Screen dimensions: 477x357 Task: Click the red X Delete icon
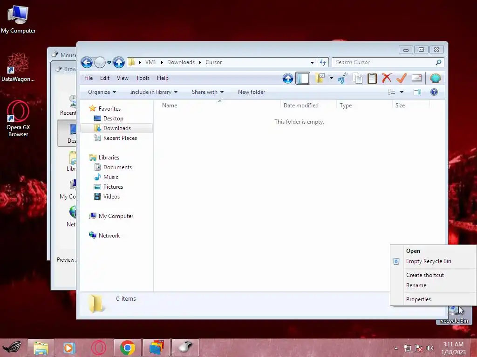click(387, 78)
